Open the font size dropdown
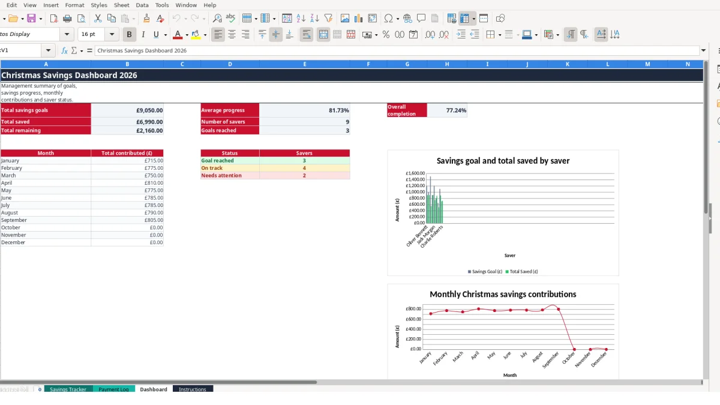The height and width of the screenshot is (405, 720). [x=112, y=35]
